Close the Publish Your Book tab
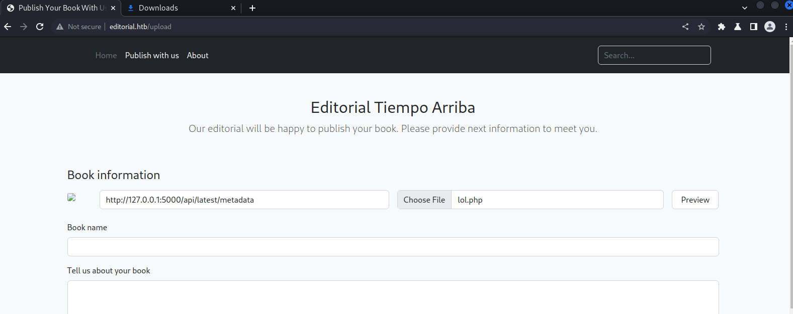Image resolution: width=793 pixels, height=314 pixels. pyautogui.click(x=113, y=8)
